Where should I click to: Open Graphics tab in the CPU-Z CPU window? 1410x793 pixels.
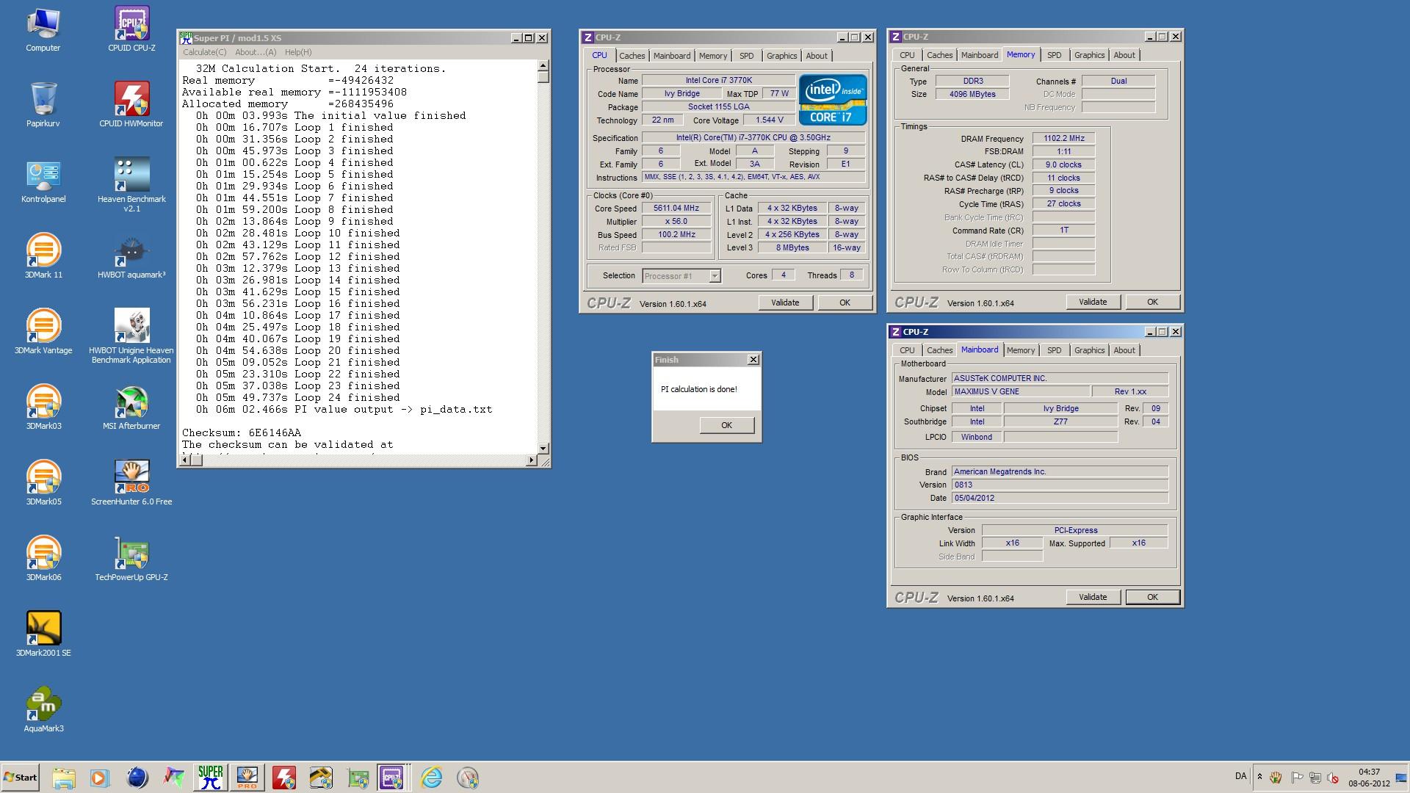(x=781, y=56)
